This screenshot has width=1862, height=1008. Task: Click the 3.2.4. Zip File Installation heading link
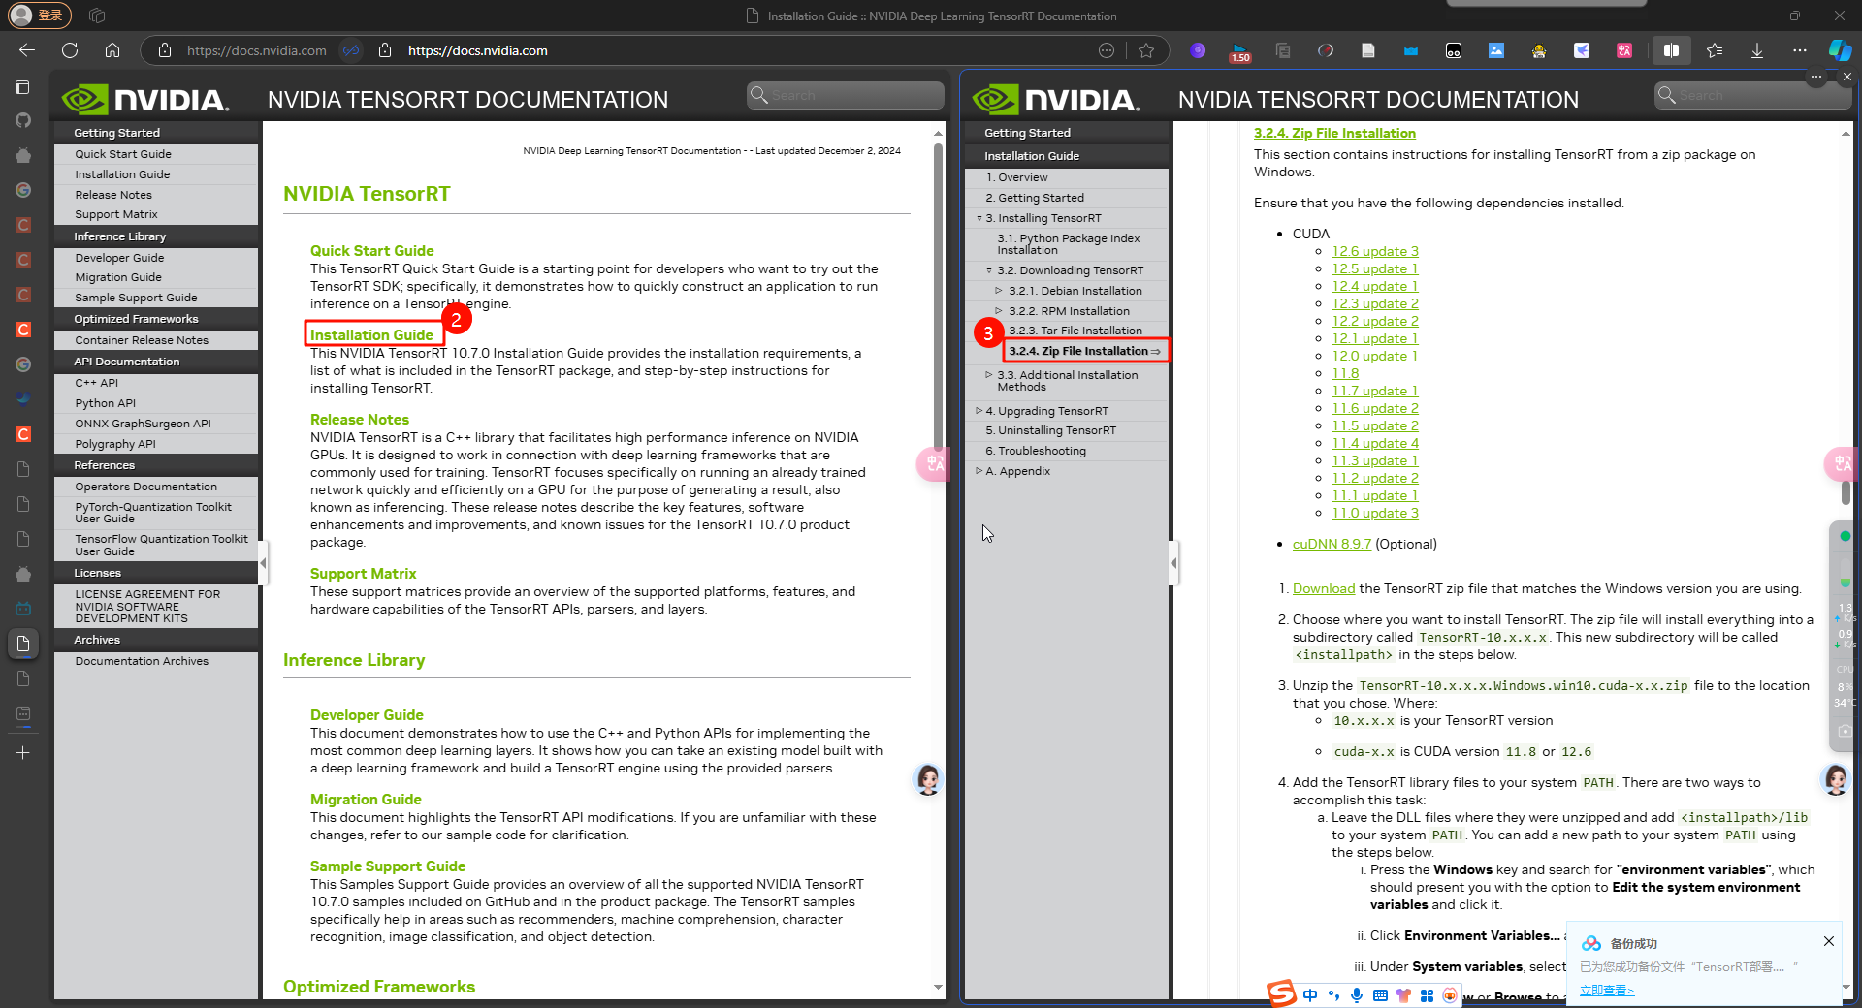click(1334, 133)
